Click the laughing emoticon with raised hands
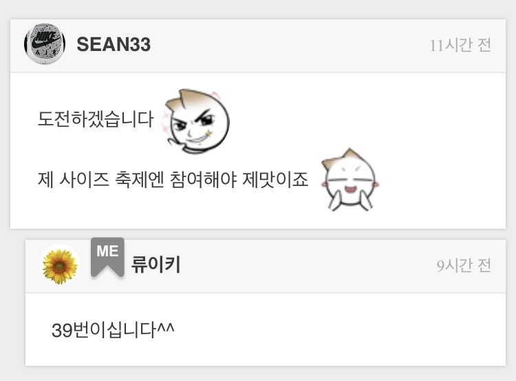The width and height of the screenshot is (516, 381). pyautogui.click(x=350, y=180)
